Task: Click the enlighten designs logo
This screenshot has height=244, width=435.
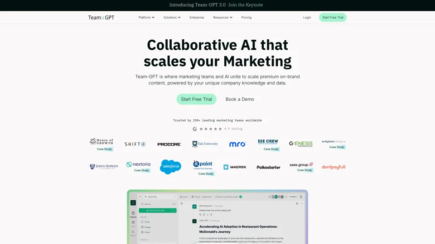Action: coord(334,141)
